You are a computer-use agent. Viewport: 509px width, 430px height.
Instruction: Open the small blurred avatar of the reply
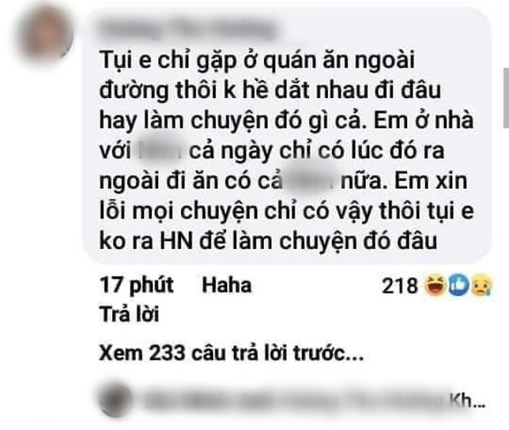click(x=116, y=401)
